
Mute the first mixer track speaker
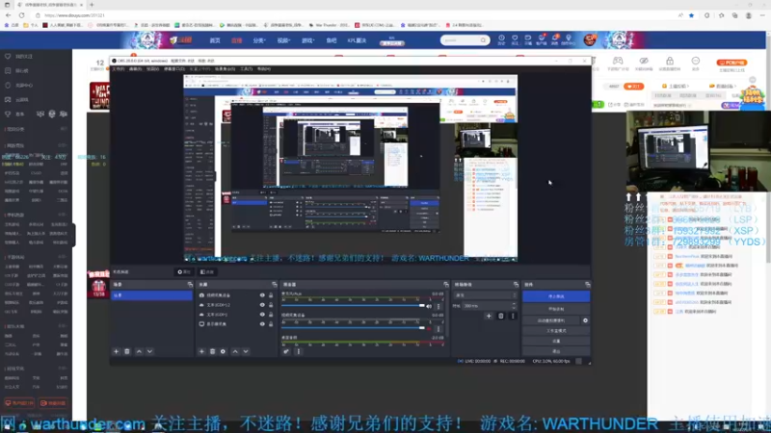click(429, 306)
